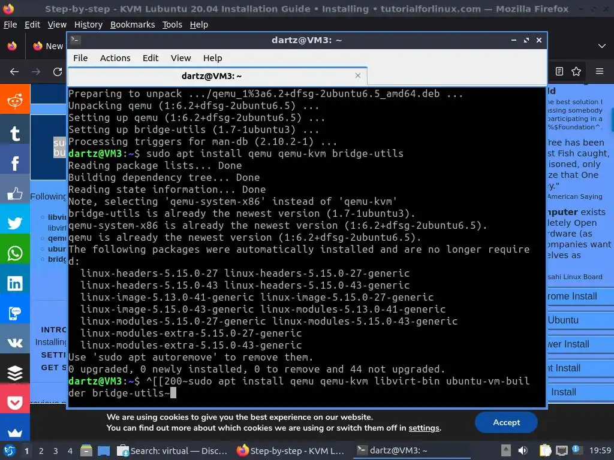Open the Firefox History menu
Viewport: 614px width, 460px height.
[88, 25]
